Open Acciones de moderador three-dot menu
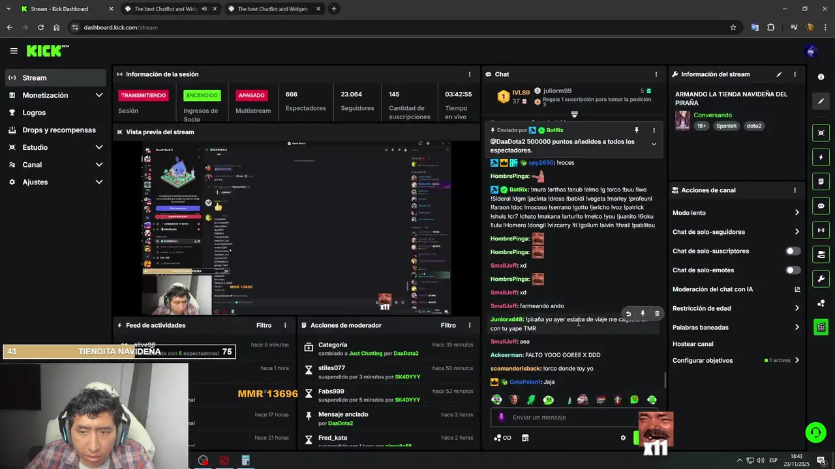The width and height of the screenshot is (835, 469). point(469,325)
